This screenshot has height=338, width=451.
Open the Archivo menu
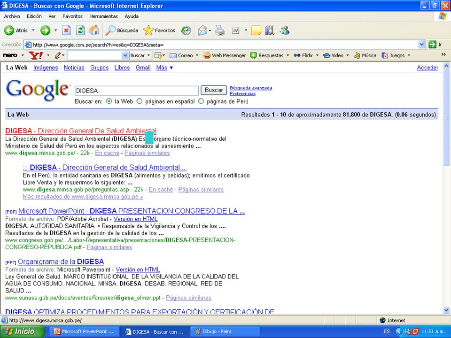tap(12, 16)
